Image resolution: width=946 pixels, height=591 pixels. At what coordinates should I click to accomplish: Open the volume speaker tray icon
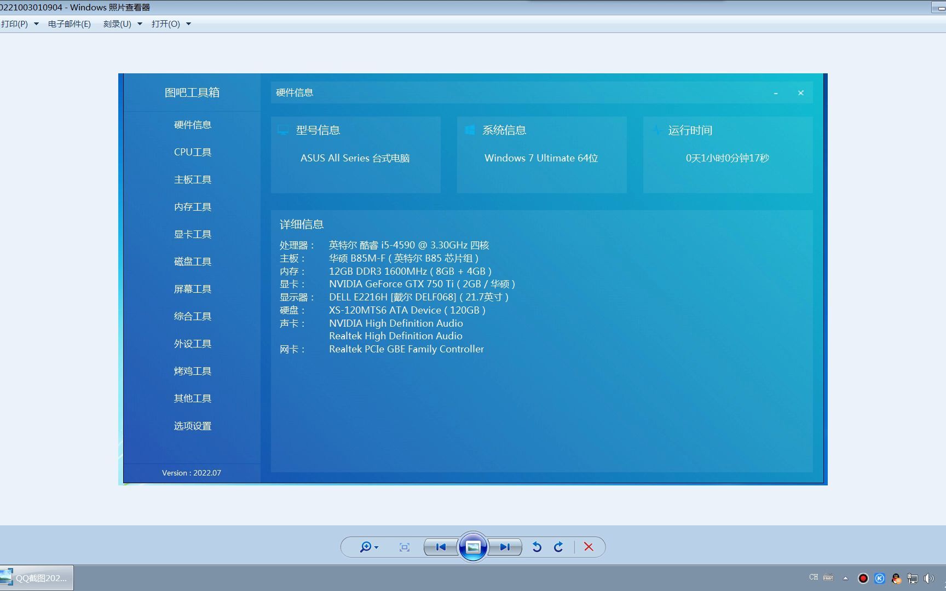click(x=929, y=578)
